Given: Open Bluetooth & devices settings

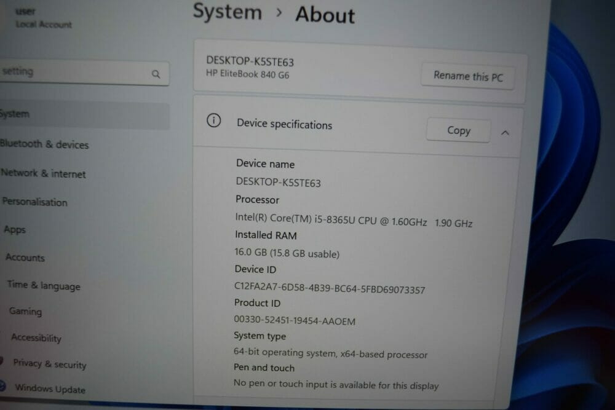Looking at the screenshot, I should click(x=44, y=144).
